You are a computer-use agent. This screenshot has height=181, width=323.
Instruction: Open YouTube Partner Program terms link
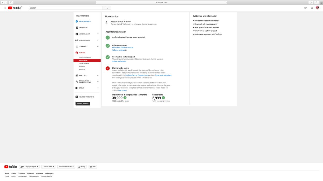(137, 75)
